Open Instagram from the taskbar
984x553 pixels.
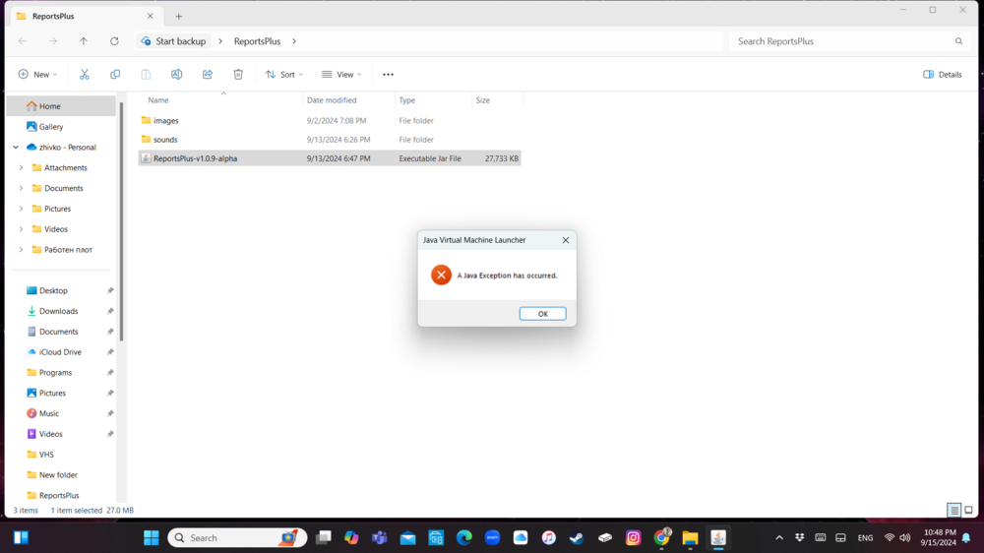[633, 538]
